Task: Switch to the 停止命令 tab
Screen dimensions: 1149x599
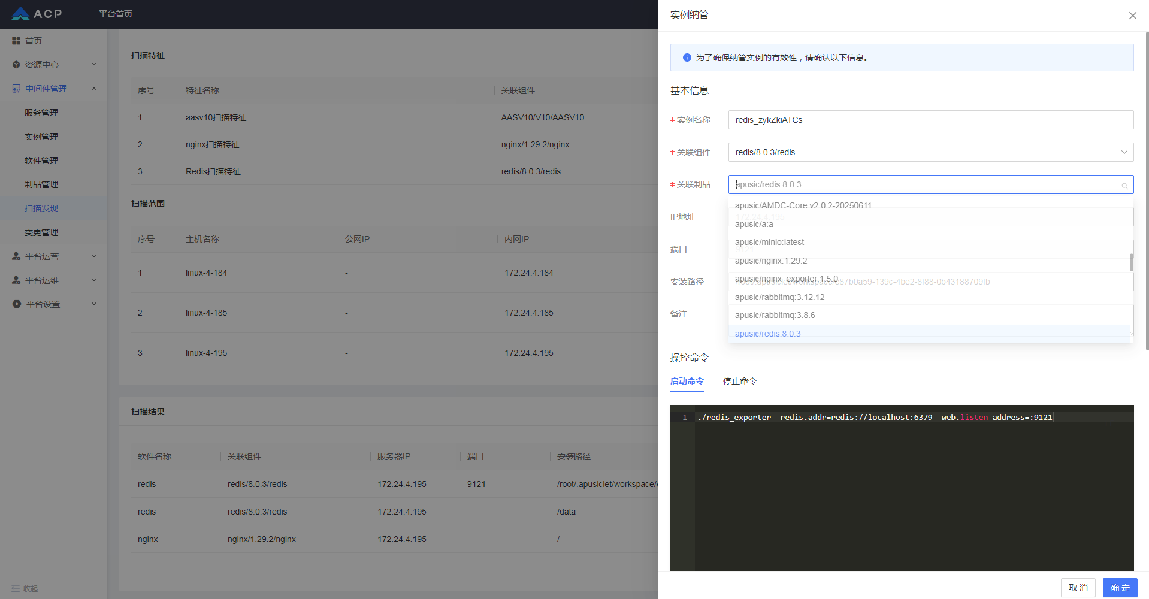Action: click(x=739, y=381)
